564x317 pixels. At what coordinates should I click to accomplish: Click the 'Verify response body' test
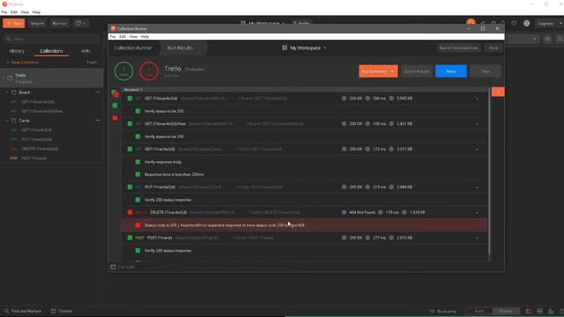[163, 162]
